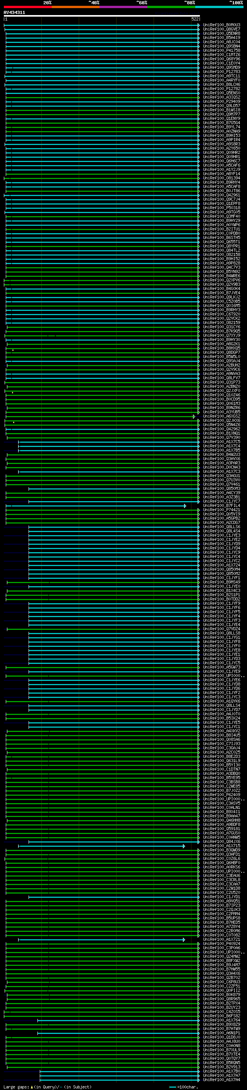Image resolution: width=247 pixels, height=1090 pixels.
Task: Select hit UniRef100_A1X7B5
Action: point(221,450)
